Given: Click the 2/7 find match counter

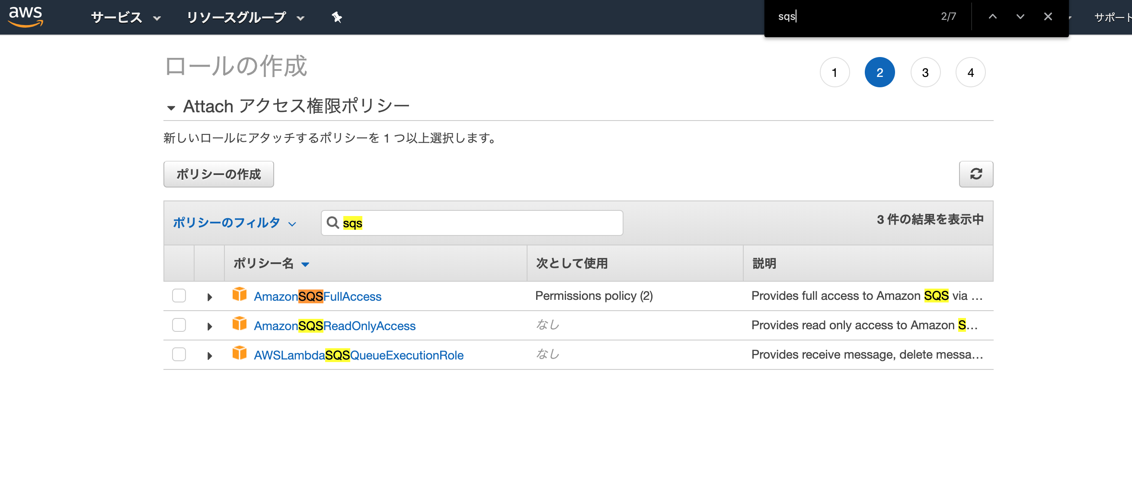Looking at the screenshot, I should (x=948, y=17).
